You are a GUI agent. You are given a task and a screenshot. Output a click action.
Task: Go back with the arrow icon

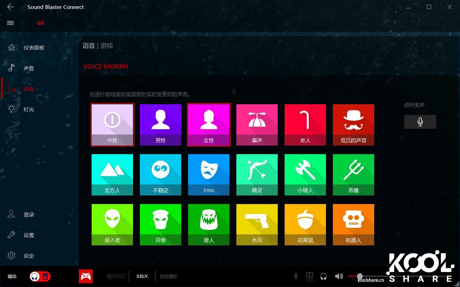[10, 7]
